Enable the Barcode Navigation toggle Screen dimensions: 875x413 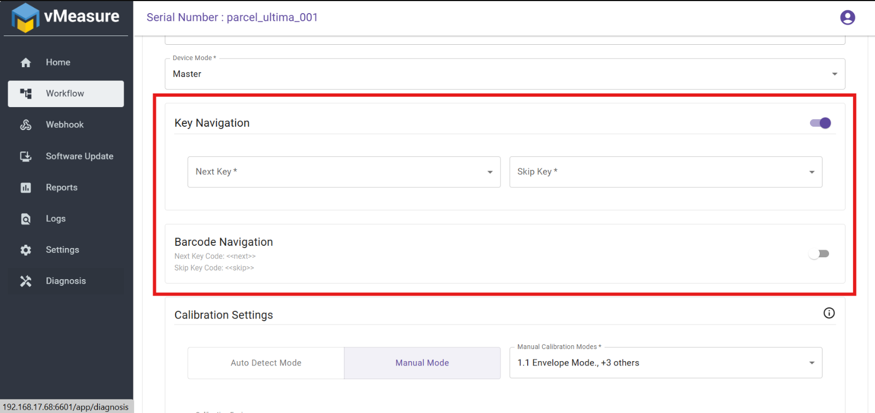(x=819, y=253)
